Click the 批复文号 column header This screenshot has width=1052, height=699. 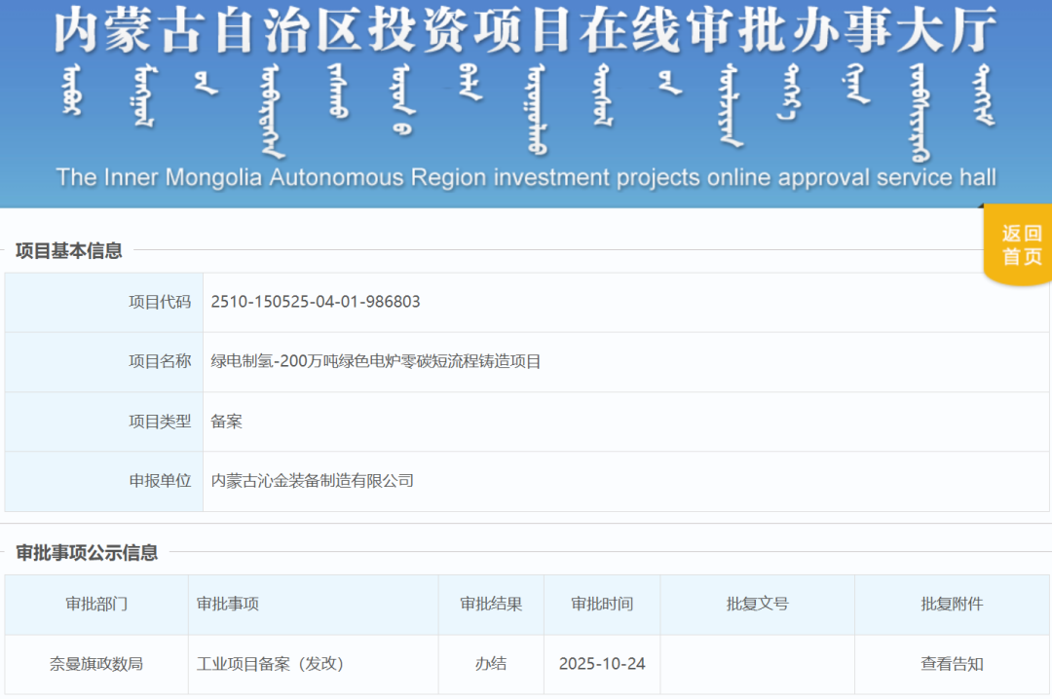pos(756,604)
